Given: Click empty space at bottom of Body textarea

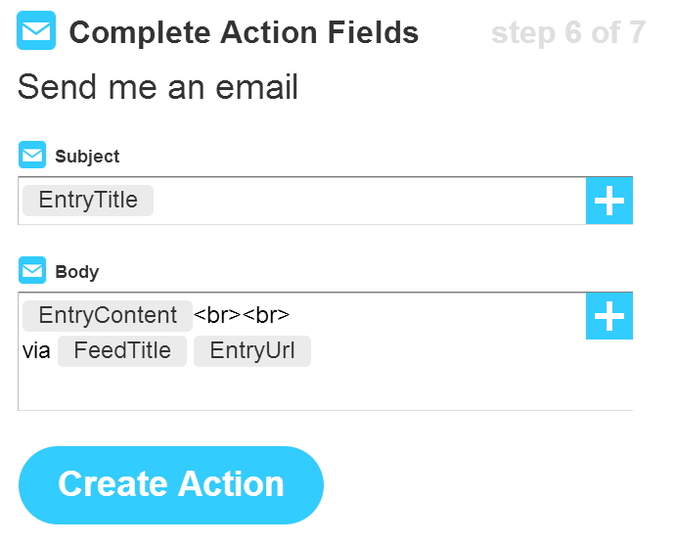Looking at the screenshot, I should pos(301,390).
